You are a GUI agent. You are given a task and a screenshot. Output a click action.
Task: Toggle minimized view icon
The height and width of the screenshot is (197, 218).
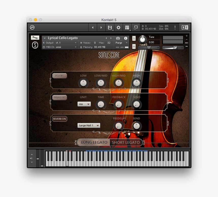tap(136, 28)
